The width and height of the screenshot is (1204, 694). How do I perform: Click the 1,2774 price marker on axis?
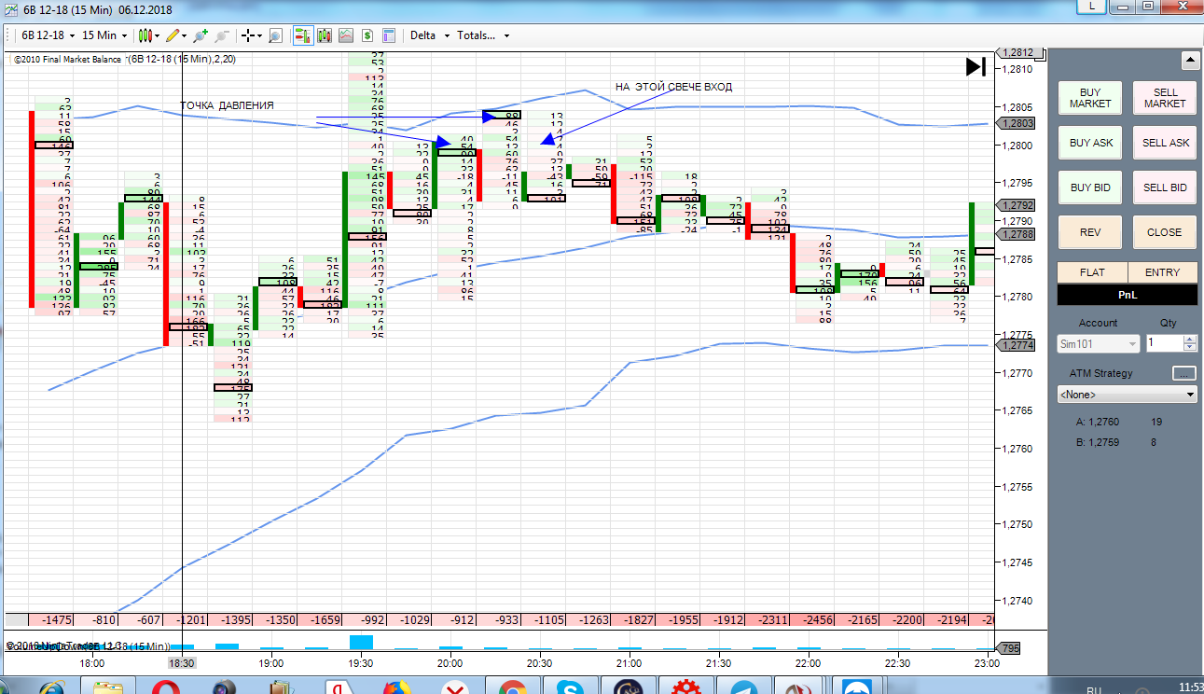coord(1016,345)
